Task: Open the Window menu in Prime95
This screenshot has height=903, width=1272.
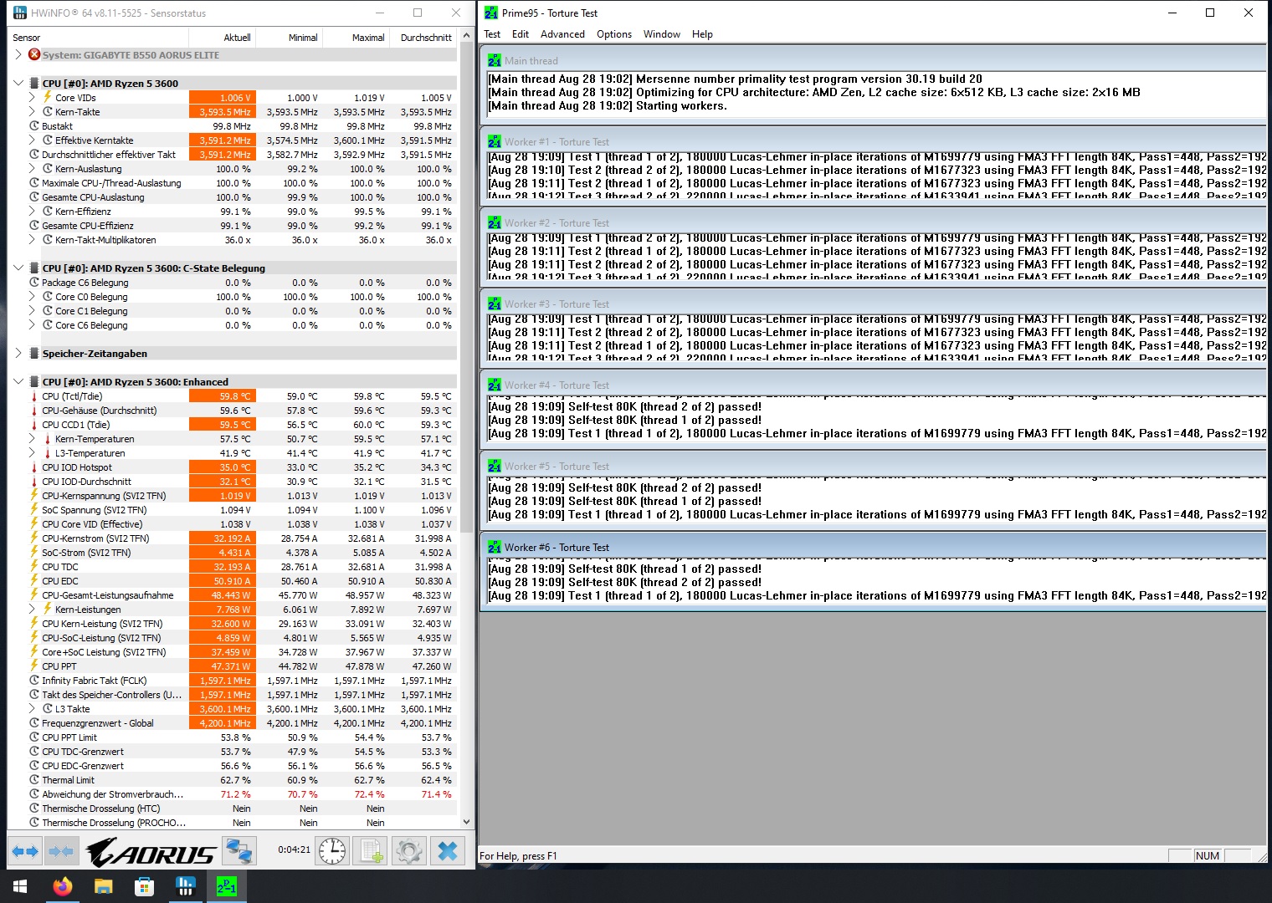Action: click(x=662, y=34)
